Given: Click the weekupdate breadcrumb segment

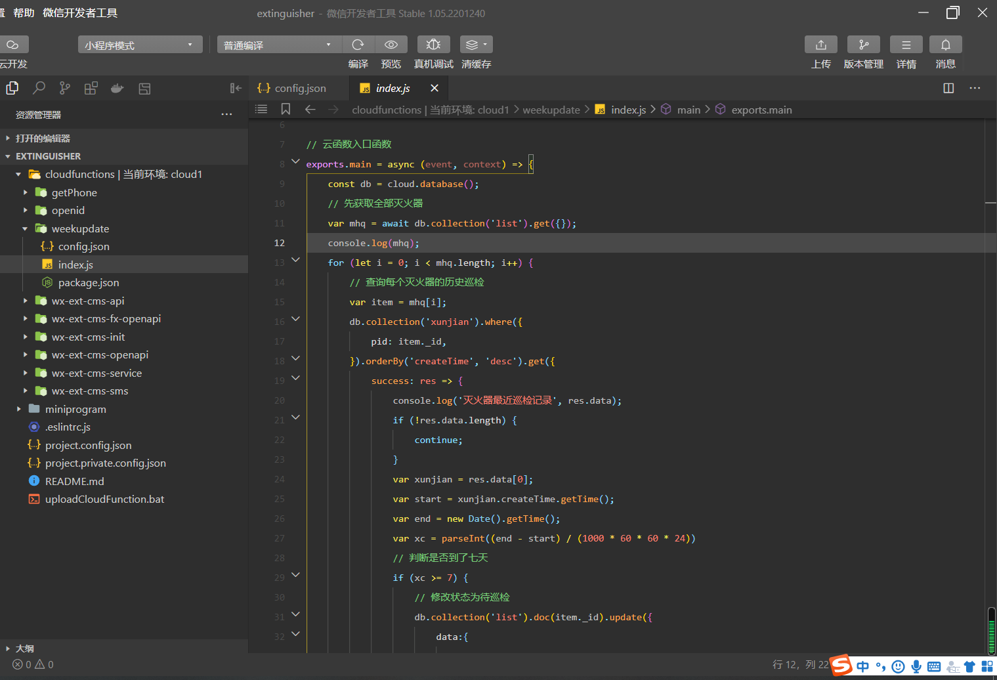Looking at the screenshot, I should (551, 110).
